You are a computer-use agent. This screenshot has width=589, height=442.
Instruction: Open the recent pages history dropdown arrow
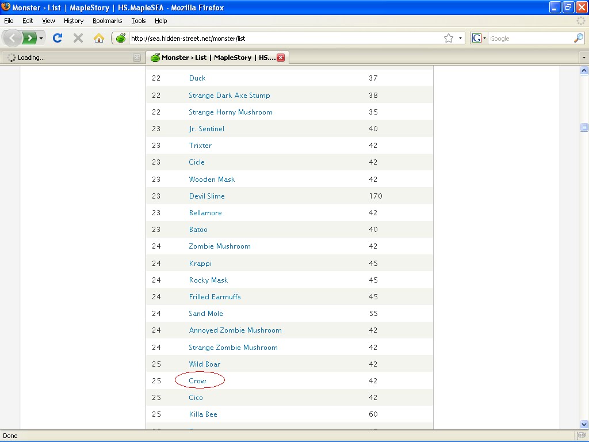[x=41, y=38]
